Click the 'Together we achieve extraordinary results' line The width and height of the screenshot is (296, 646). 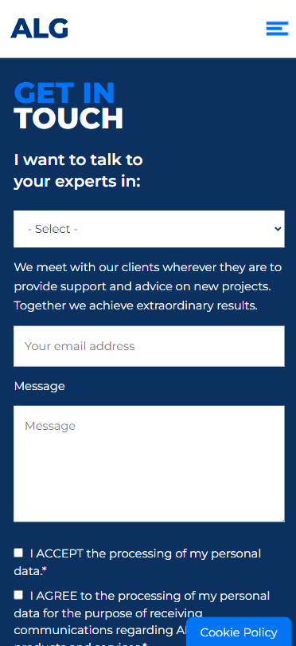(x=135, y=305)
